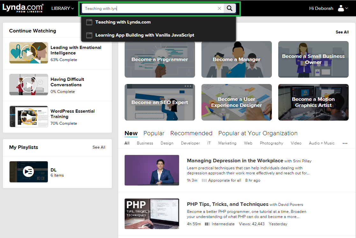Image resolution: width=356 pixels, height=238 pixels.
Task: Switch to the New tab
Action: 131,133
